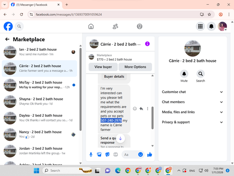This screenshot has width=234, height=176.
Task: Go to the Home icon
Action: point(91,26)
